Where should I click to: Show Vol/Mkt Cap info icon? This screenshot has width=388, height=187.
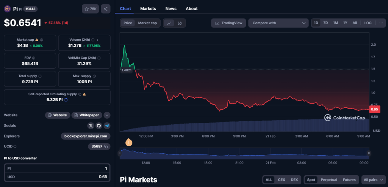click(x=99, y=58)
